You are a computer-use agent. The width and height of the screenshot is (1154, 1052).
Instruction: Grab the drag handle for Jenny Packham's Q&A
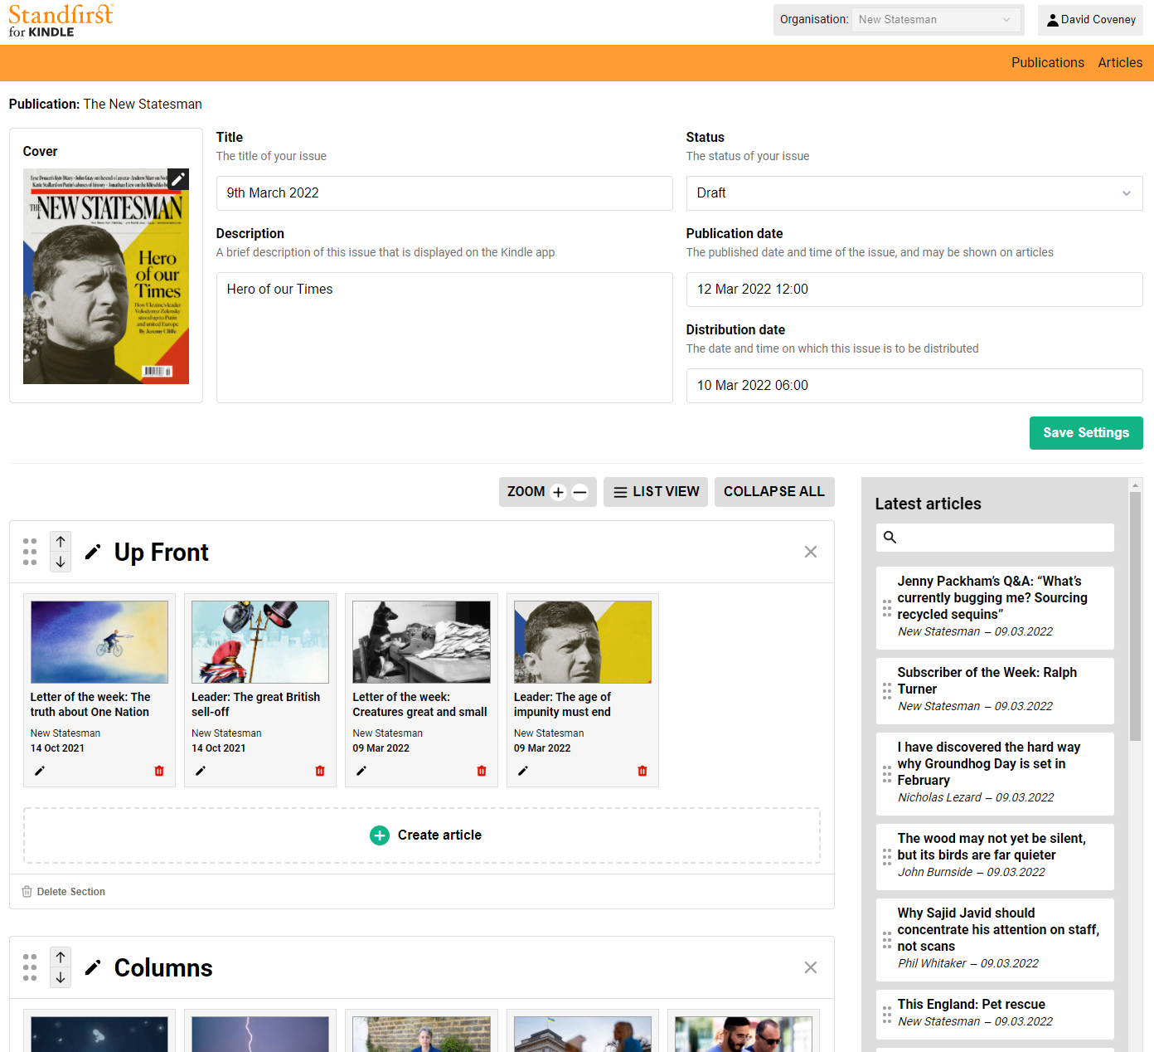(x=887, y=608)
